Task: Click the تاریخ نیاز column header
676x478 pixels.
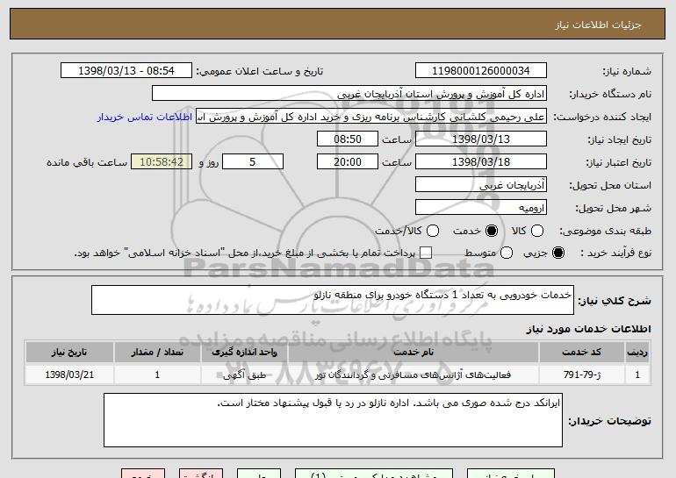Action: [x=69, y=353]
